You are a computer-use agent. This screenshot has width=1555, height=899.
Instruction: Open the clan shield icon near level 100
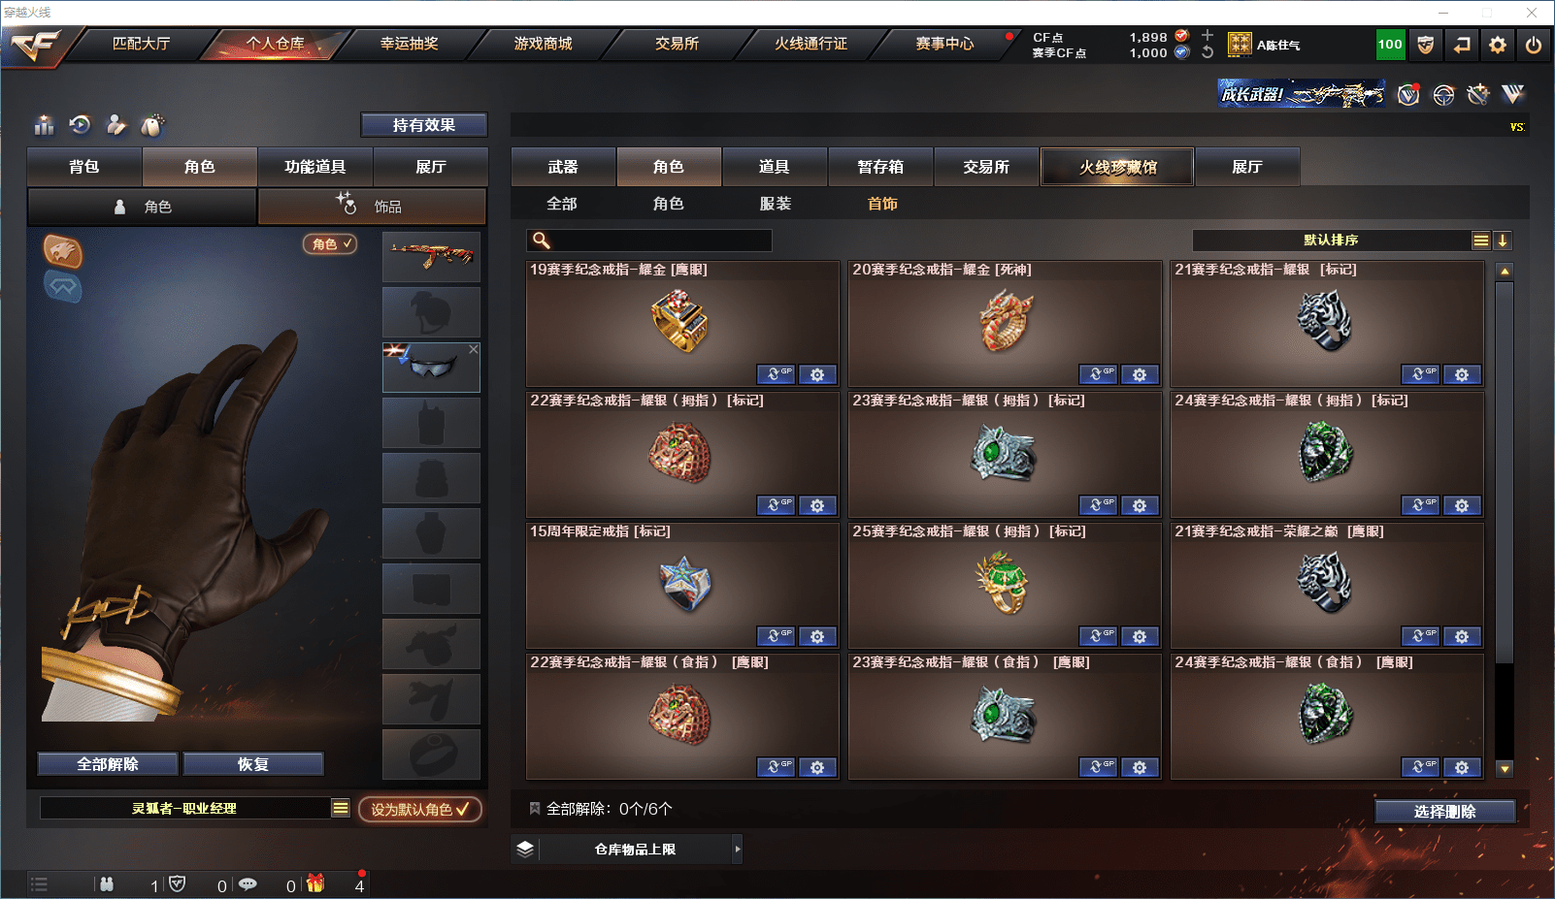1425,45
